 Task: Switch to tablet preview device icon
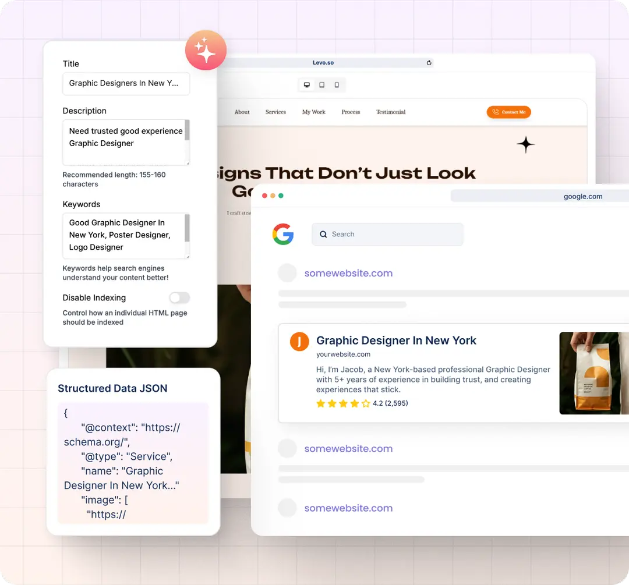(321, 85)
